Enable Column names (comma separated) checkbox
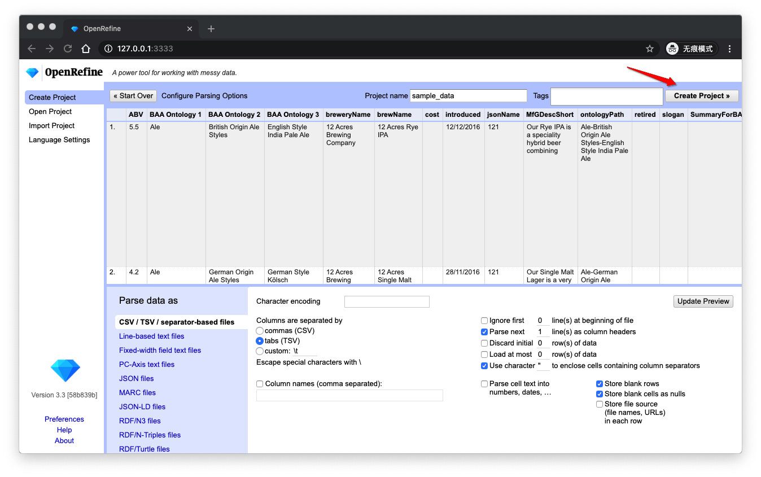Image resolution: width=761 pixels, height=477 pixels. pos(260,384)
